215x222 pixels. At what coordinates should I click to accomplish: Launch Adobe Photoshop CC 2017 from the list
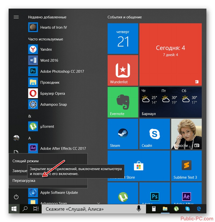57,71
